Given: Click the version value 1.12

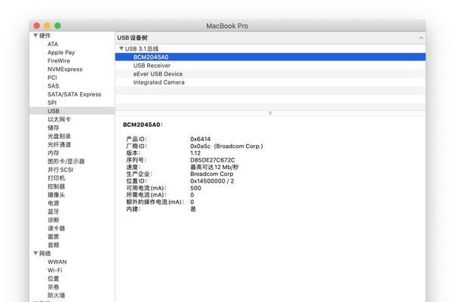Looking at the screenshot, I should tap(195, 153).
